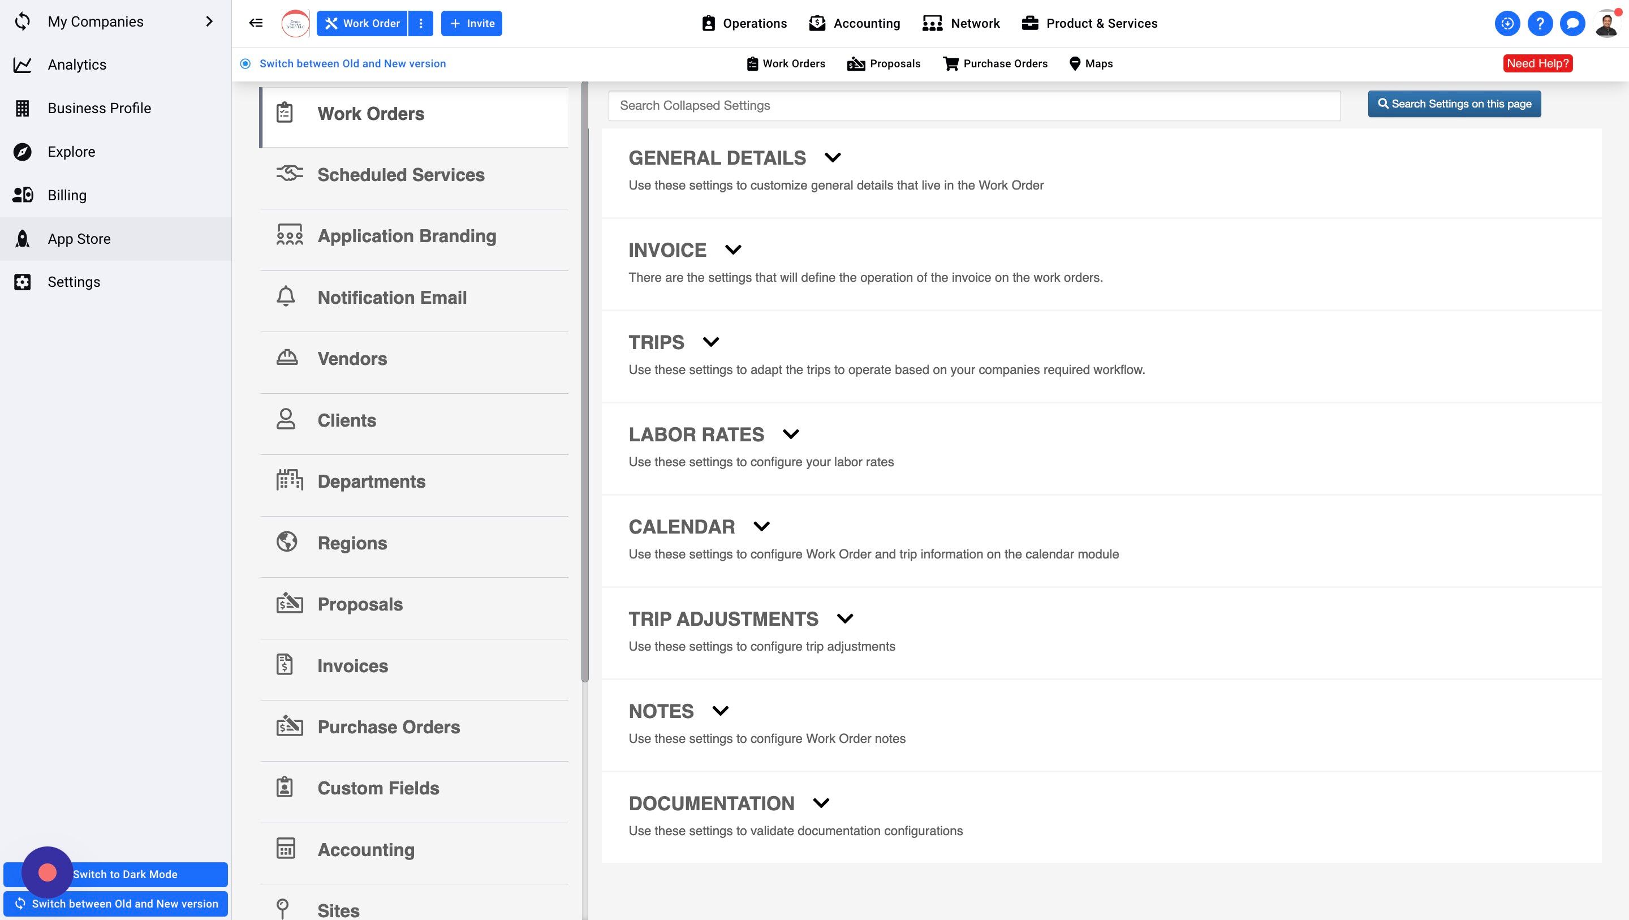This screenshot has width=1629, height=920.
Task: Click the company logo thumbnail
Action: (x=295, y=23)
